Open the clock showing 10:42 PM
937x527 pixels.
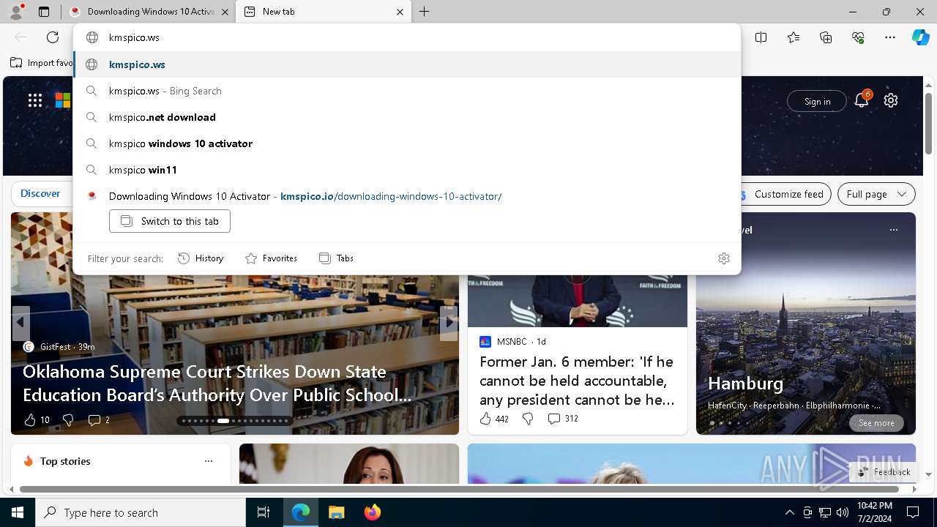tap(874, 512)
